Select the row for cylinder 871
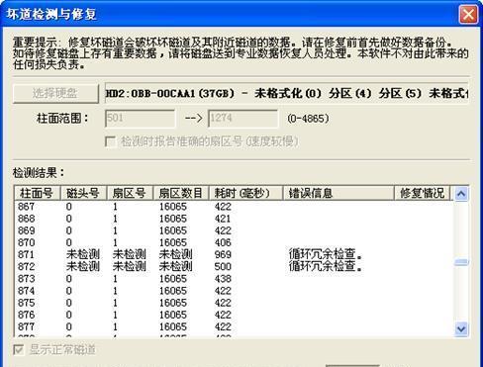The width and height of the screenshot is (483, 367). point(234,254)
